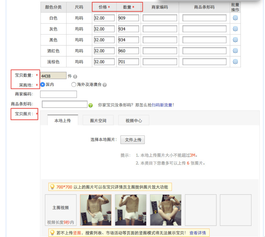The height and width of the screenshot is (237, 265).
Task: Click the gear icon in the 白色 row
Action: click(235, 18)
